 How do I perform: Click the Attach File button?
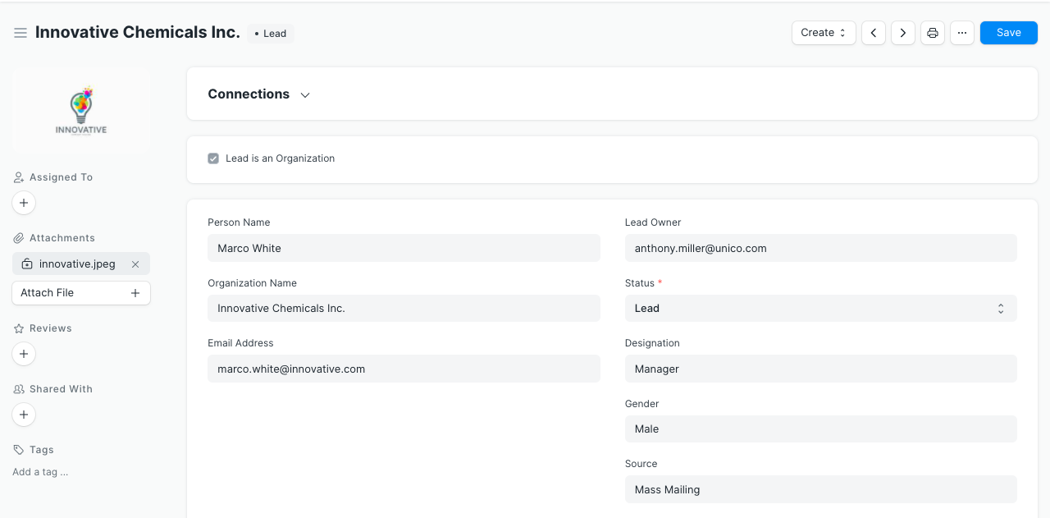[80, 293]
